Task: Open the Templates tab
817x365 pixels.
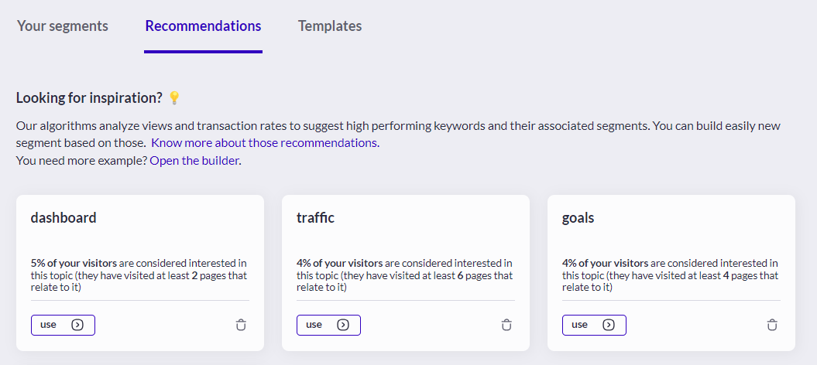Action: 330,26
